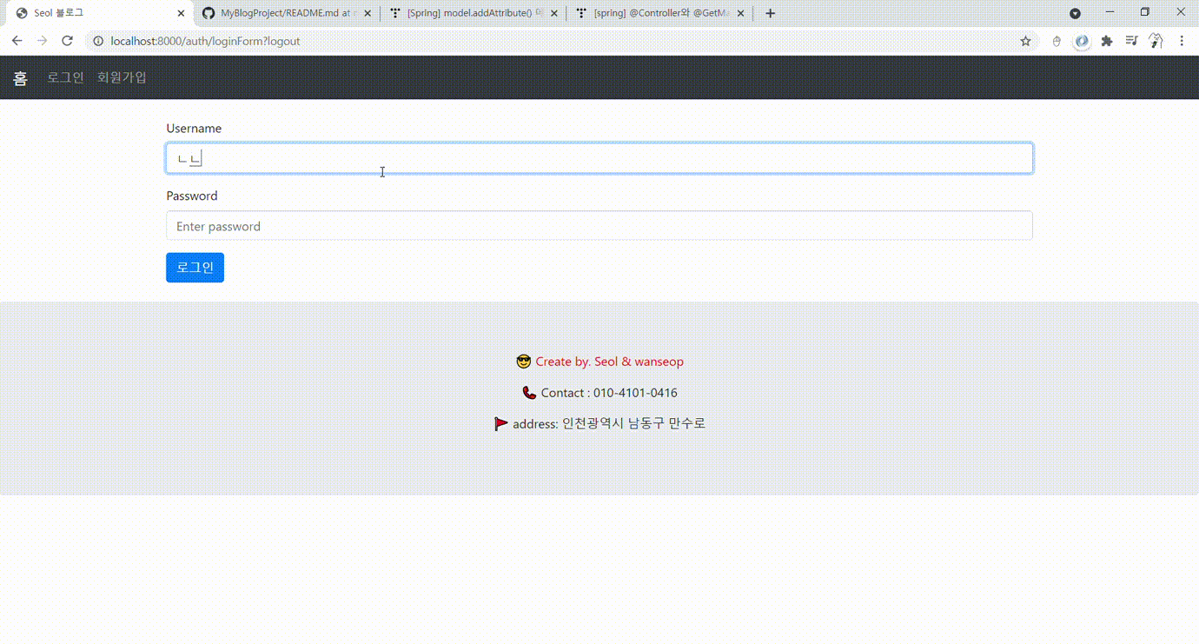This screenshot has width=1199, height=644.
Task: Click the round blue extension icon in toolbar
Action: pyautogui.click(x=1082, y=41)
